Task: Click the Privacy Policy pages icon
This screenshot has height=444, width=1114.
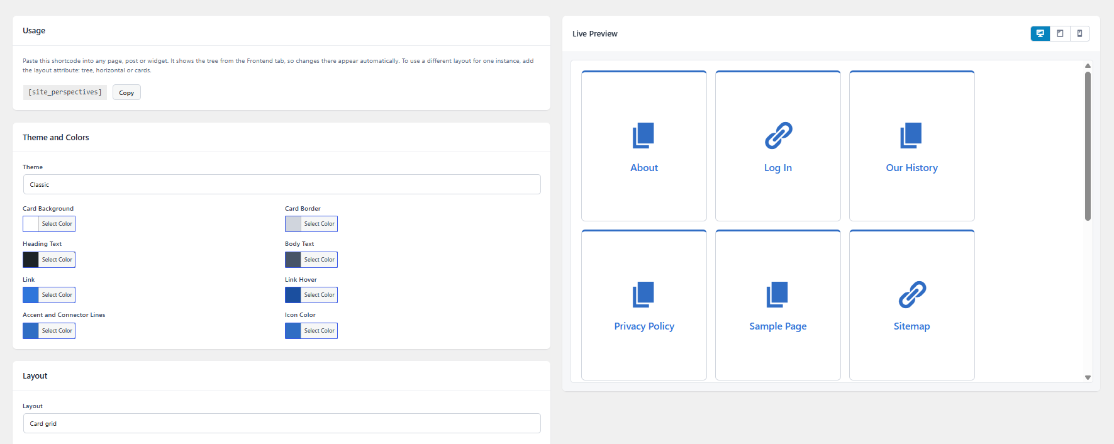Action: tap(643, 294)
